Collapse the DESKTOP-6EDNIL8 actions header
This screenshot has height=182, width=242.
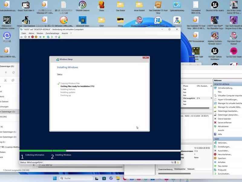click(x=228, y=84)
